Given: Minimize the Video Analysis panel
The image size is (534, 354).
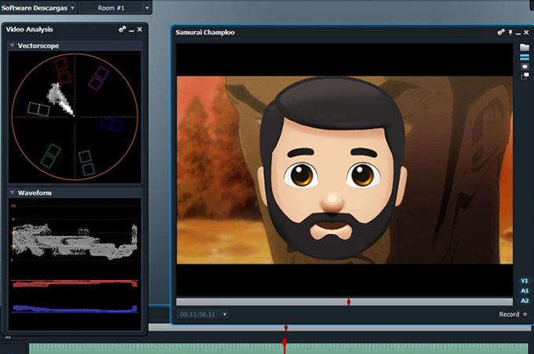Looking at the screenshot, I should 131,29.
